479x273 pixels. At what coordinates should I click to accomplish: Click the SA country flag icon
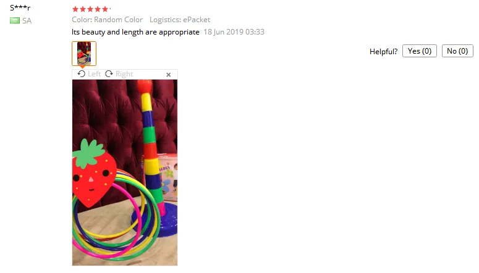(15, 20)
